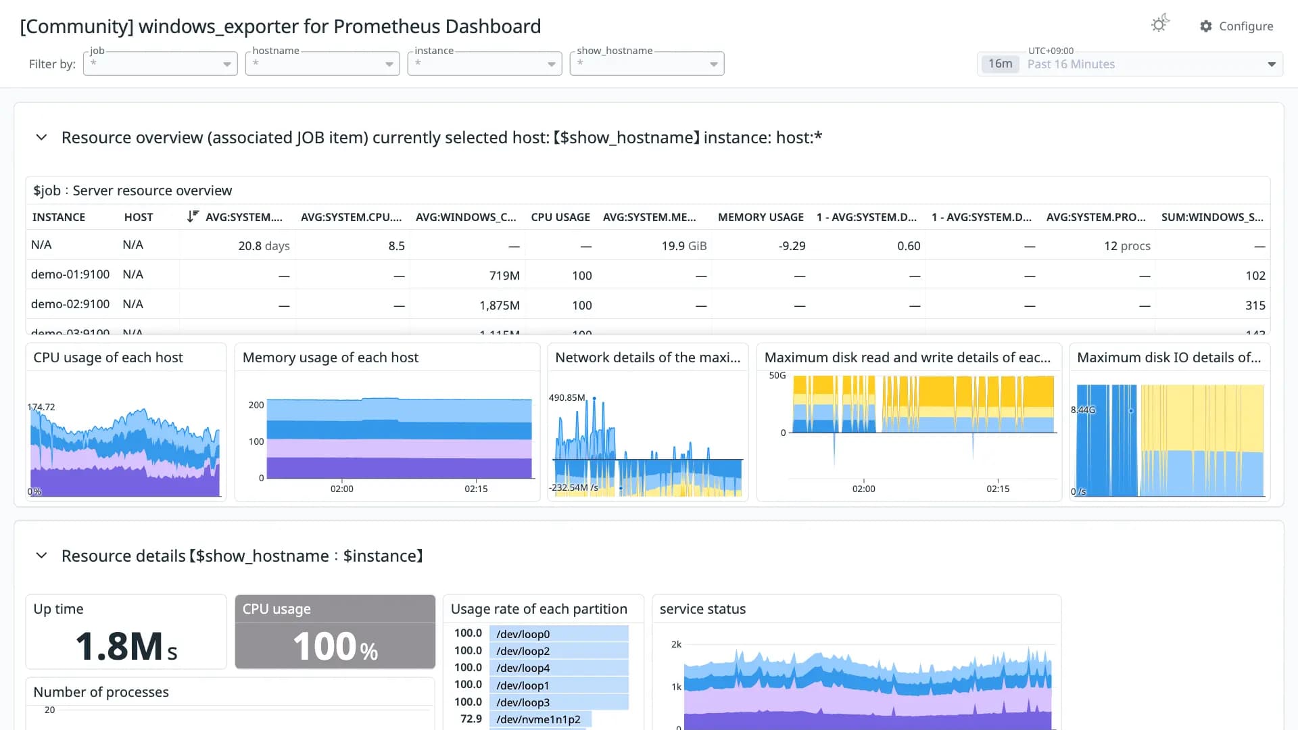
Task: Select the demo-01:9100 instance cell
Action: [70, 274]
